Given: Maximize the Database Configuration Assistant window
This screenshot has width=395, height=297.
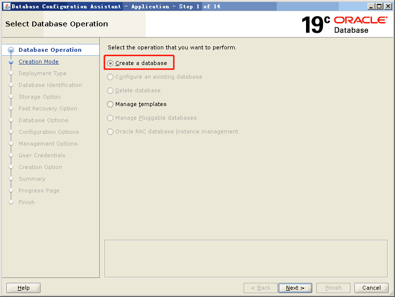Looking at the screenshot, I should tap(379, 6).
